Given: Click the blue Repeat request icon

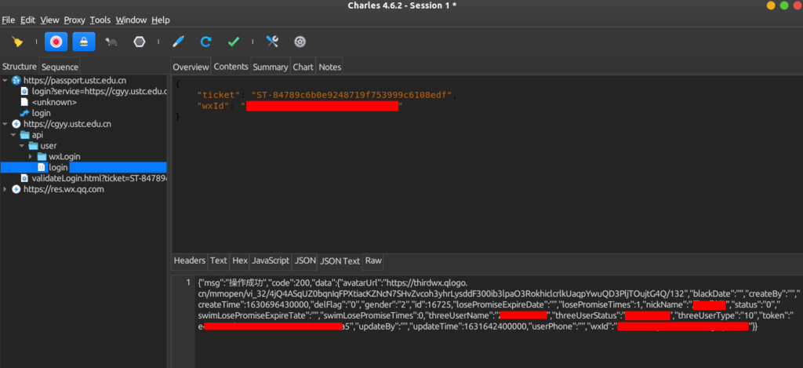Looking at the screenshot, I should pos(205,42).
